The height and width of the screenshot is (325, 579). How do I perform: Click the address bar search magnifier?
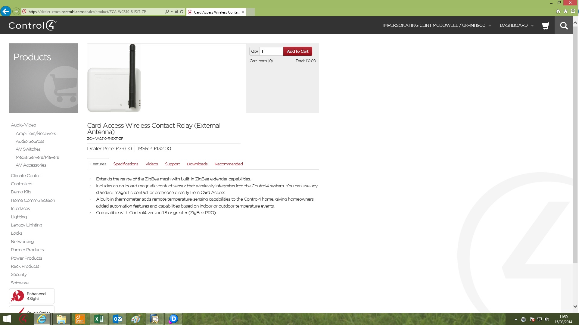(167, 11)
